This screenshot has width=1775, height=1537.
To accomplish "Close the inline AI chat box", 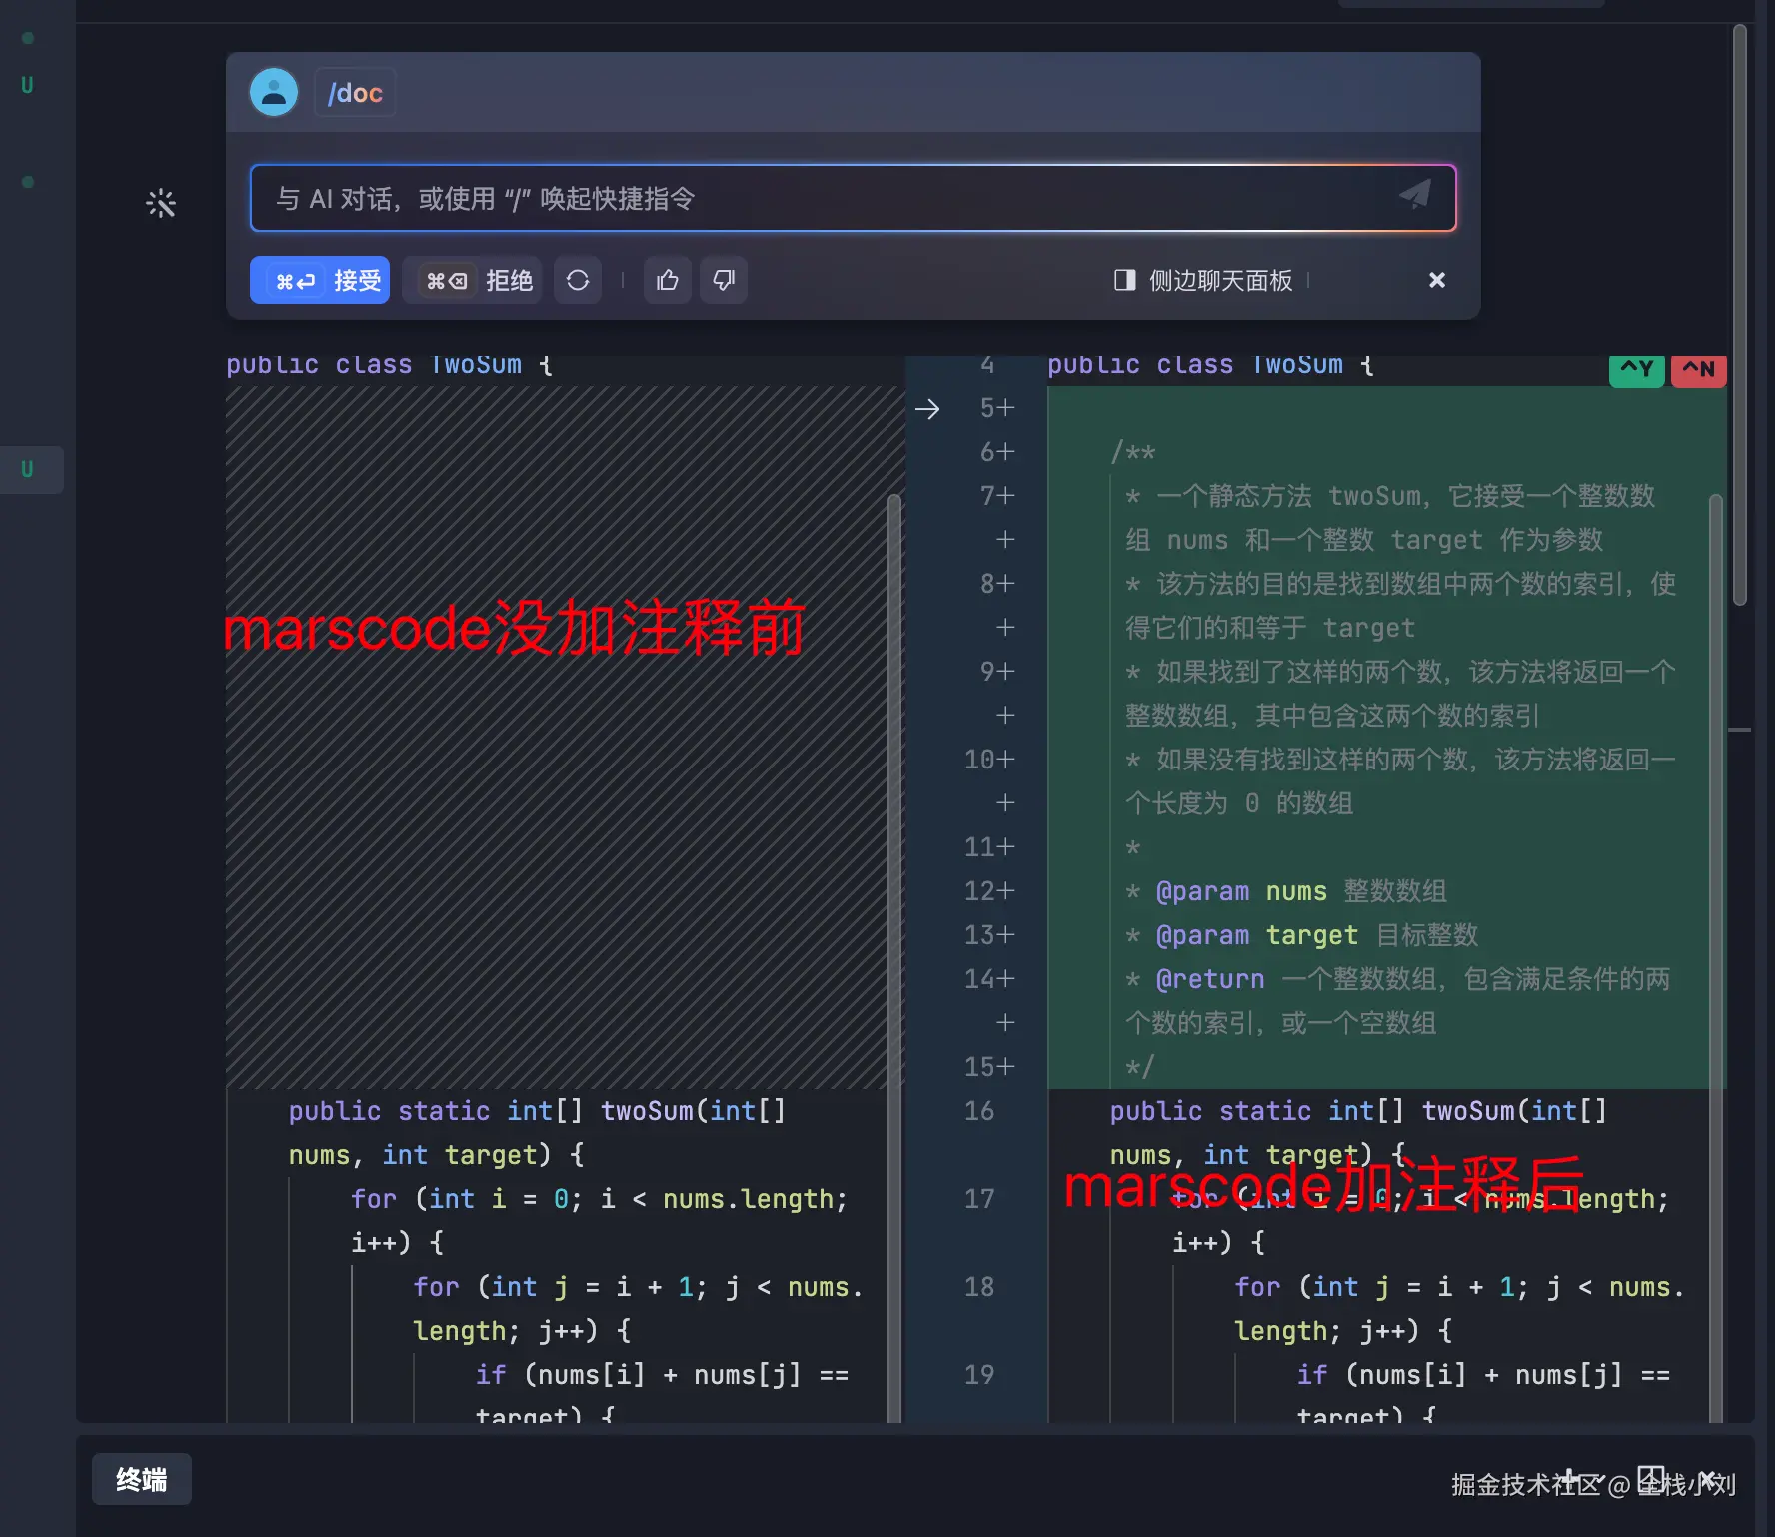I will pos(1437,280).
